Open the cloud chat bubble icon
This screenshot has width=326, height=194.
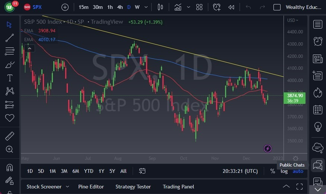click(x=318, y=148)
